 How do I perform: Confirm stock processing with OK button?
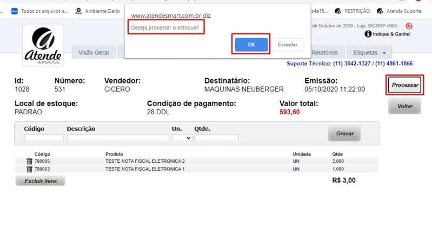coord(251,45)
